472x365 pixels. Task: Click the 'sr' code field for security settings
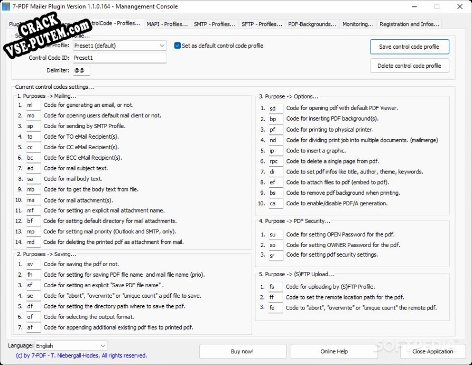click(x=276, y=255)
